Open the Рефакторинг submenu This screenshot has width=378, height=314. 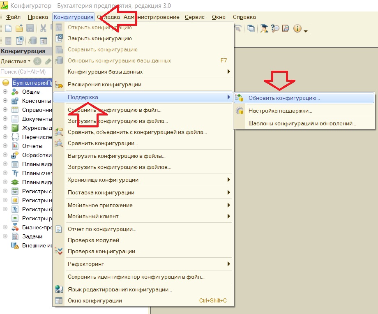(143, 264)
